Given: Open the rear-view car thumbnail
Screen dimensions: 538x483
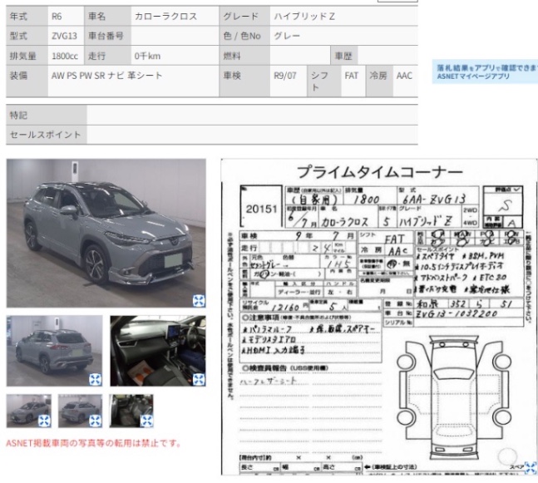Looking at the screenshot, I should [x=54, y=351].
